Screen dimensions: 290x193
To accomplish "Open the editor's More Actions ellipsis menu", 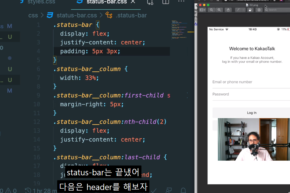I will (181, 1).
